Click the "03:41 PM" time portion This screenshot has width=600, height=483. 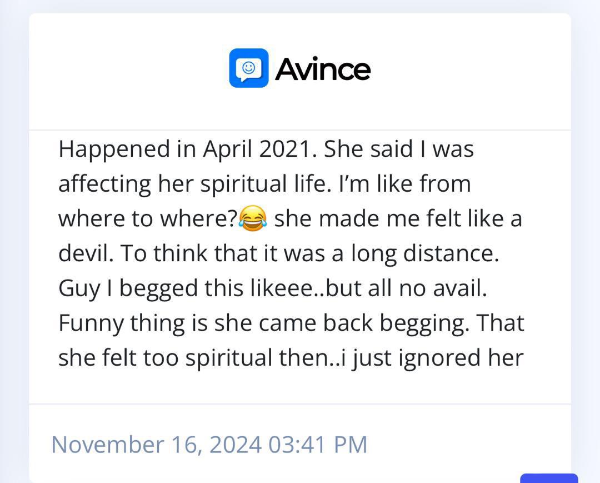pyautogui.click(x=318, y=445)
